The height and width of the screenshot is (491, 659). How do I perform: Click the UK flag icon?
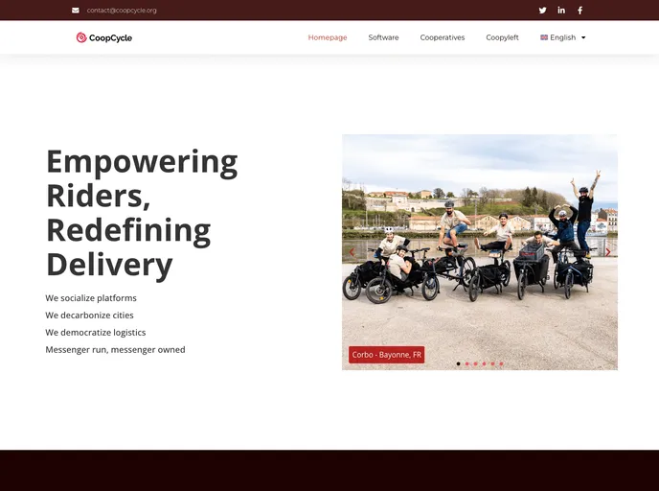coord(544,37)
